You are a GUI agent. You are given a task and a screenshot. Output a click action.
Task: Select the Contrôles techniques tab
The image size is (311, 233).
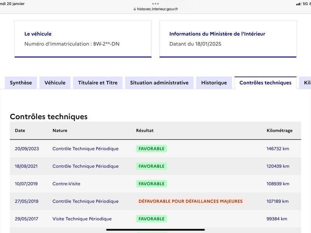click(x=266, y=83)
